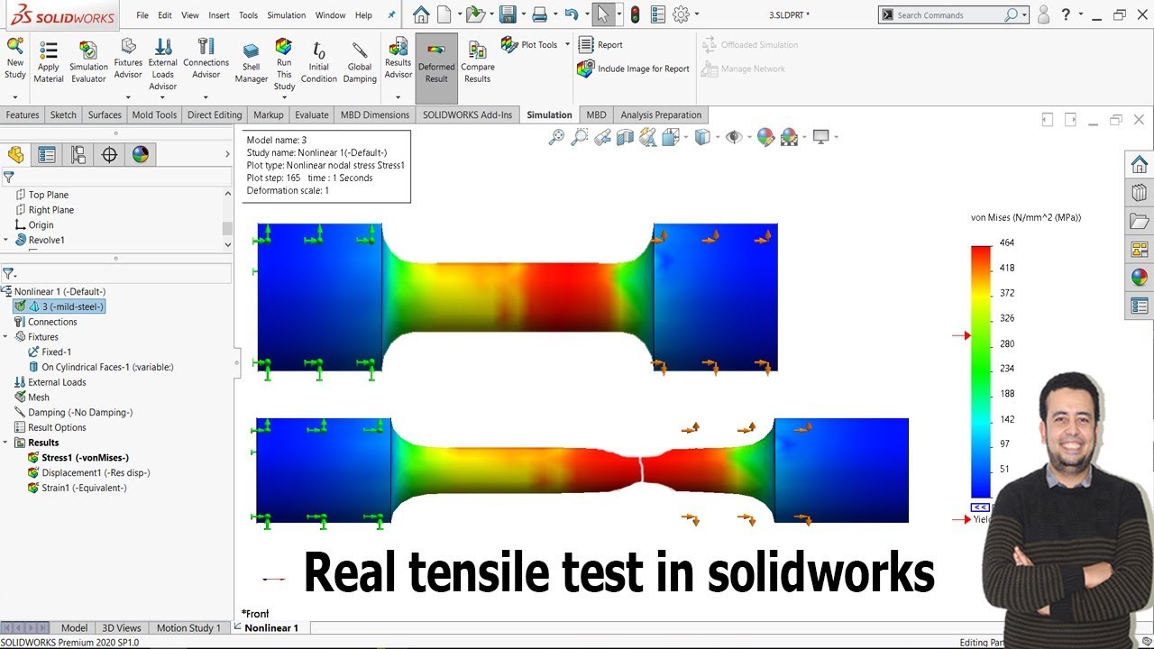Open the Insert menu
The image size is (1154, 649).
click(x=219, y=15)
